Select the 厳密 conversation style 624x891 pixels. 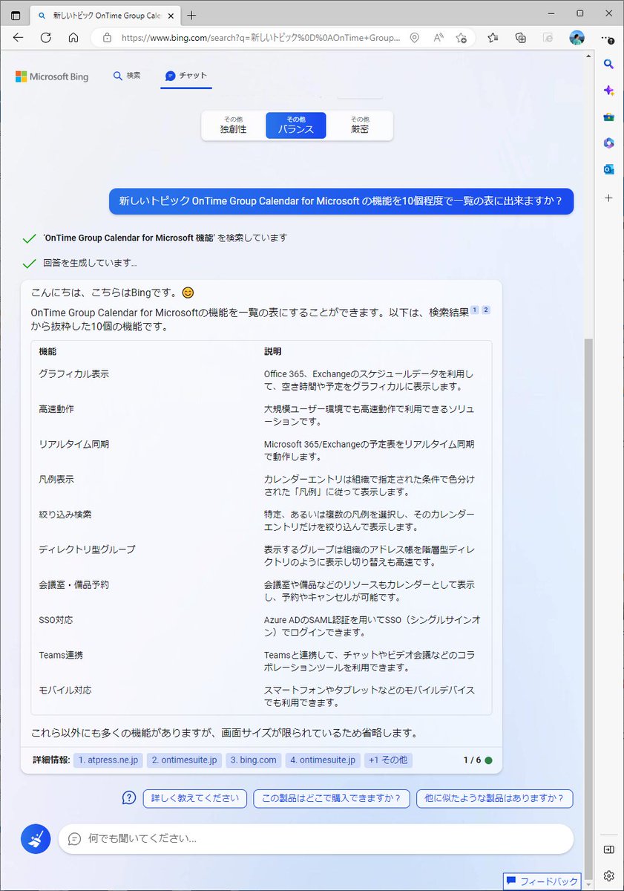360,125
